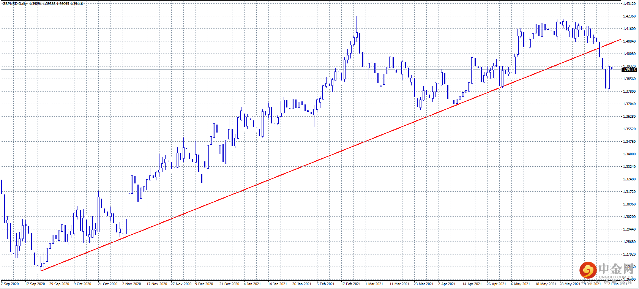Click the 18 May 2021 date marker
This screenshot has height=289, width=639.
pyautogui.click(x=546, y=284)
